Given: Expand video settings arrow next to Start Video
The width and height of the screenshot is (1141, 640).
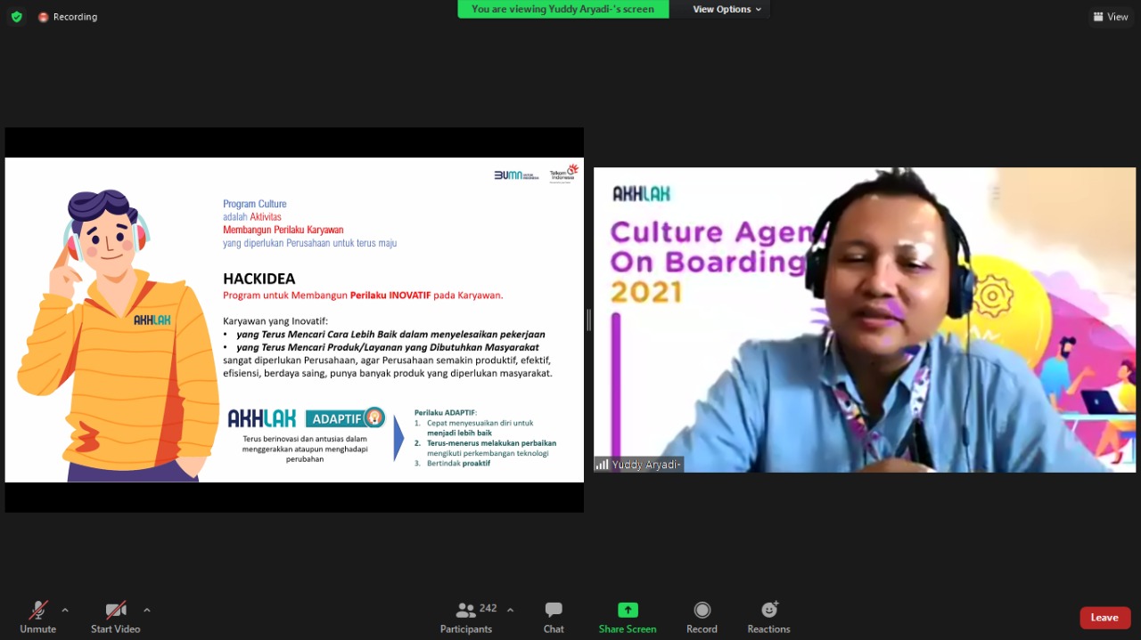Looking at the screenshot, I should tap(147, 611).
